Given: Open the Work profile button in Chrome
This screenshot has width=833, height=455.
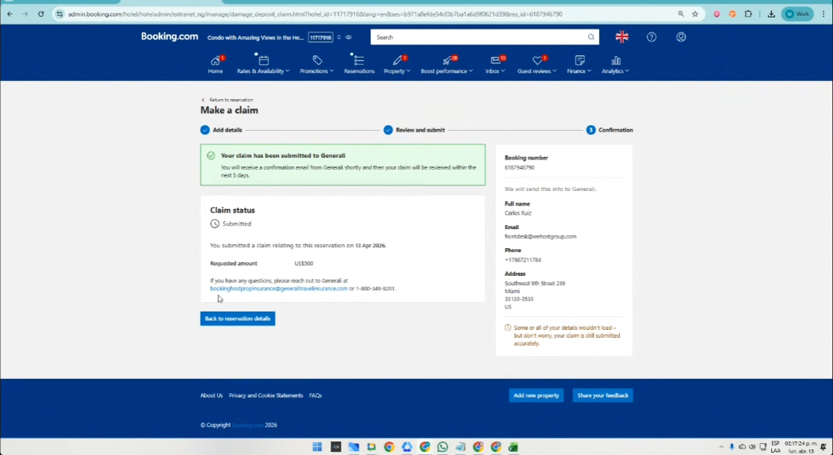Looking at the screenshot, I should [797, 13].
